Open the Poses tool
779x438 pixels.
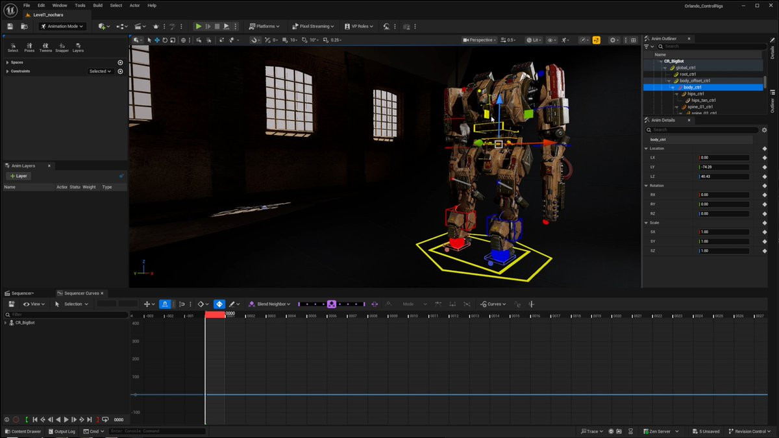[29, 47]
